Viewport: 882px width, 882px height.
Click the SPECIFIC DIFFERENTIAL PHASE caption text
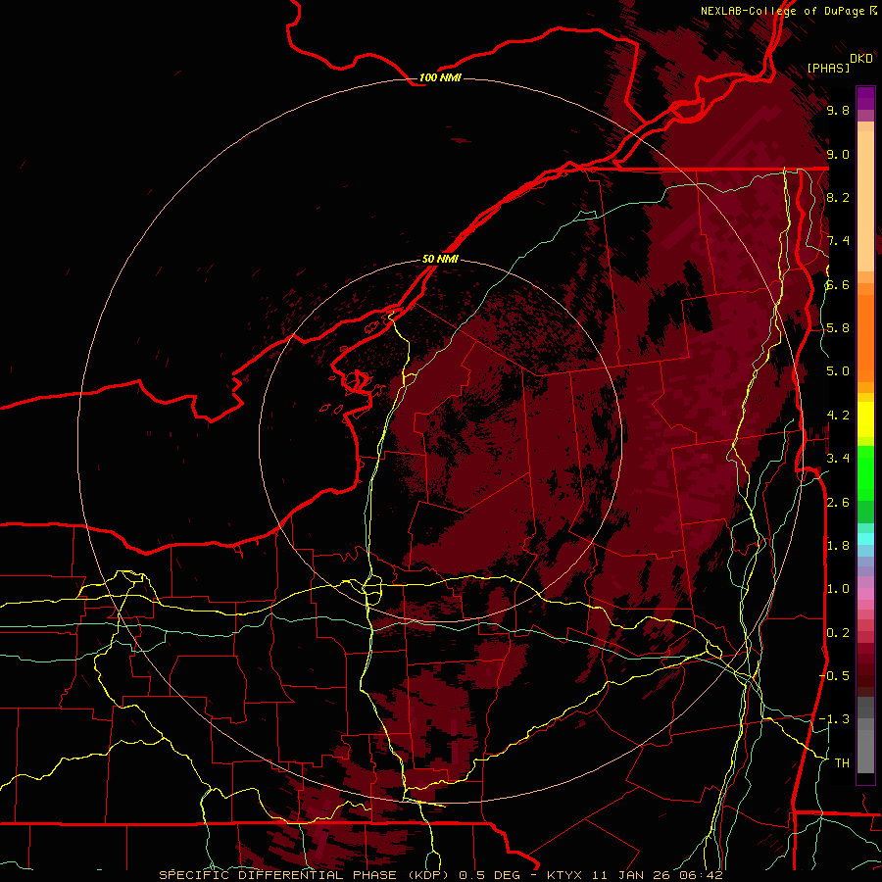(x=279, y=875)
